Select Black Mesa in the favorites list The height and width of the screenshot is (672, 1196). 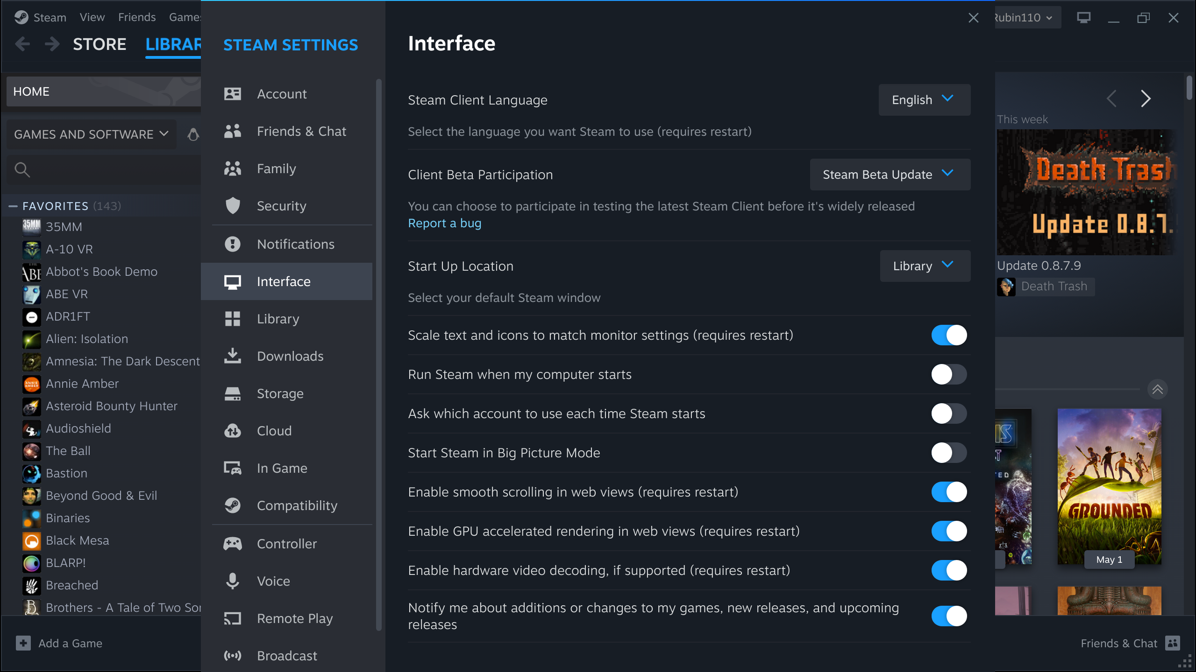coord(78,540)
